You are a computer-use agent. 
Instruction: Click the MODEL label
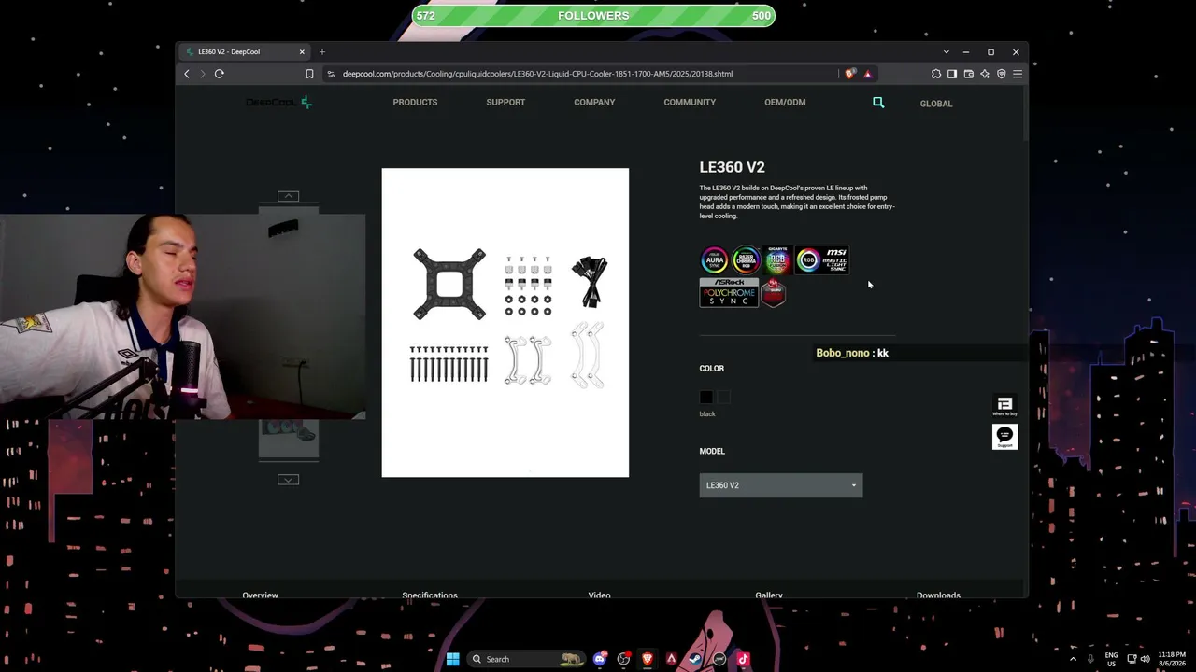712,452
